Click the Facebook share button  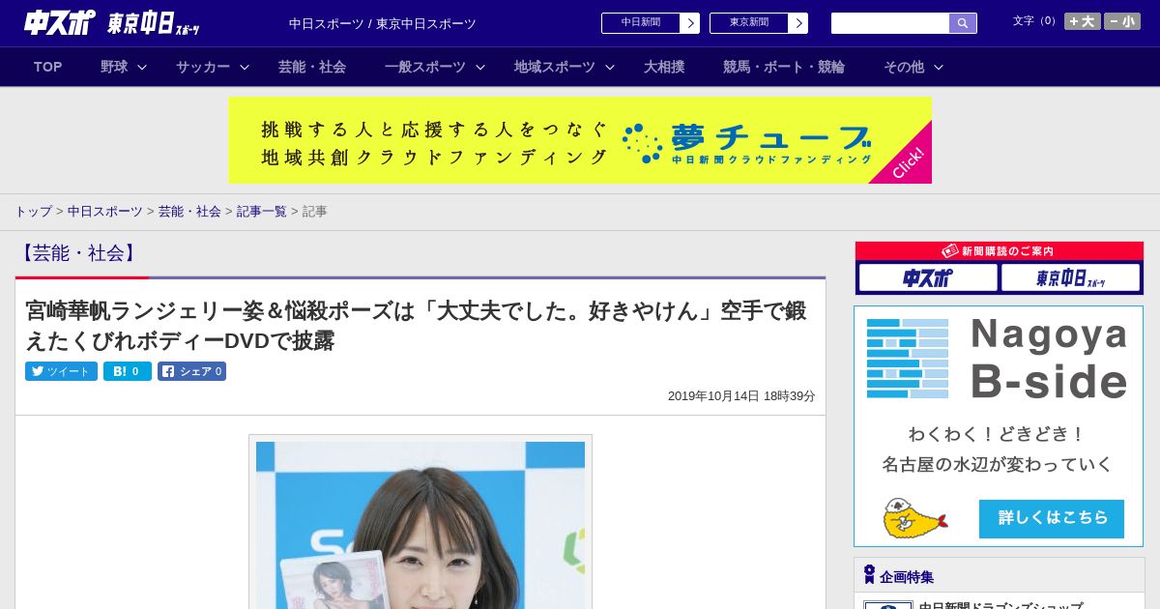pyautogui.click(x=191, y=371)
